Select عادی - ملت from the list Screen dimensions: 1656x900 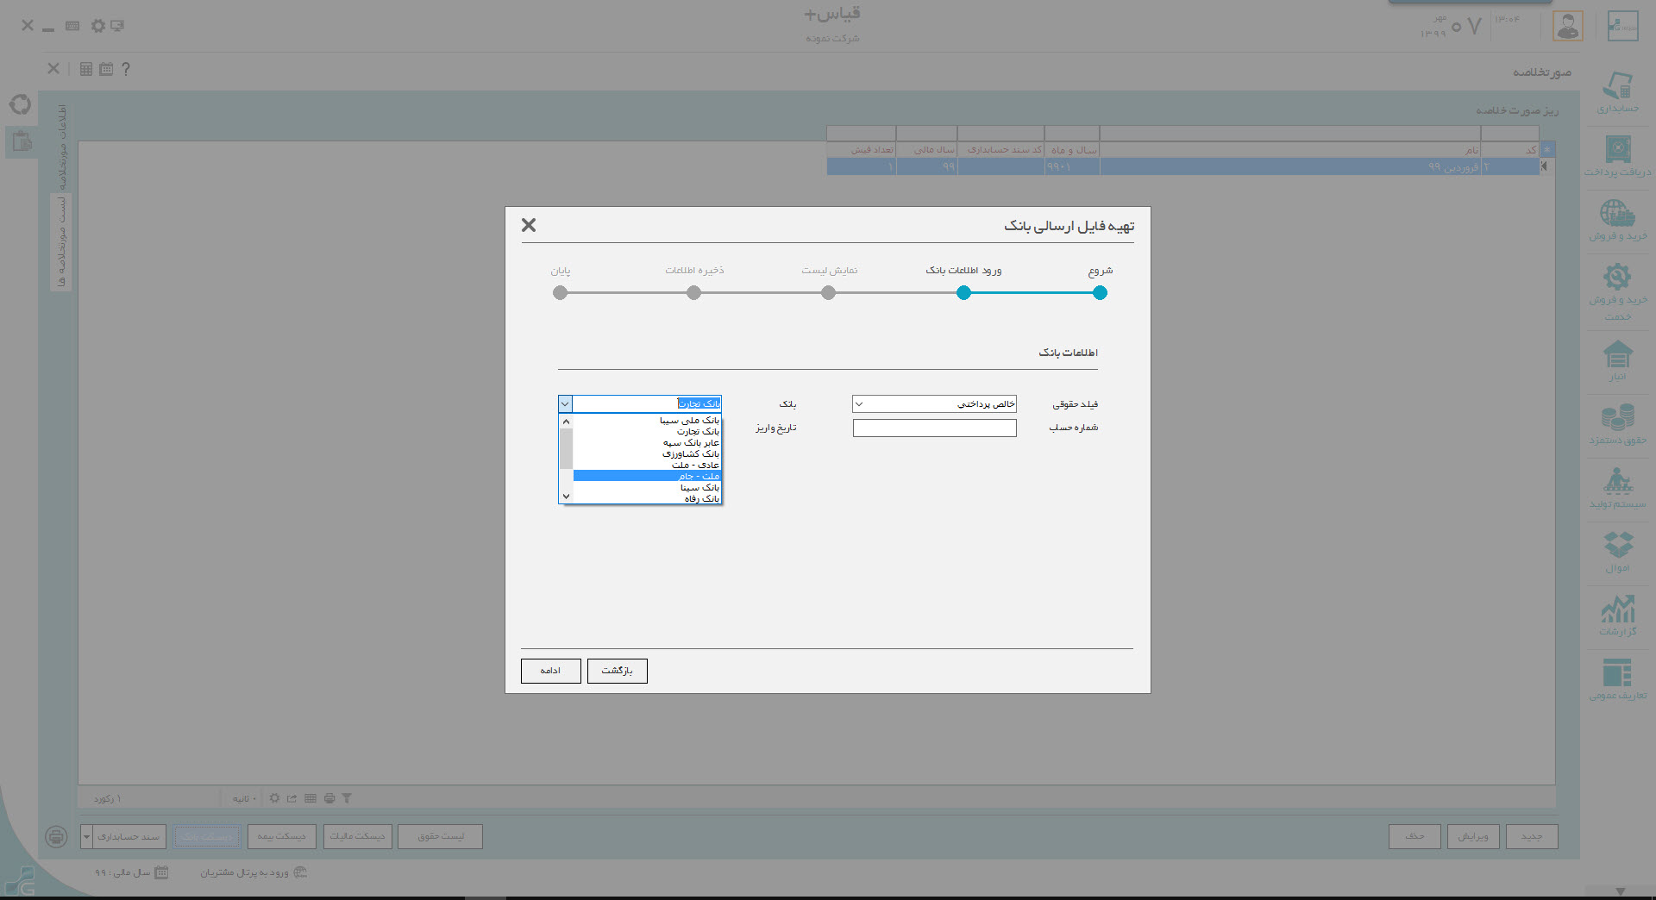coord(647,465)
